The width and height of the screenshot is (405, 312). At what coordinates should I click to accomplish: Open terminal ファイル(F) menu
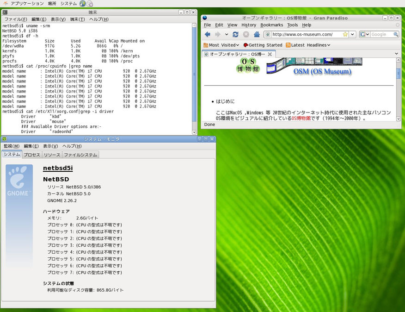click(16, 19)
